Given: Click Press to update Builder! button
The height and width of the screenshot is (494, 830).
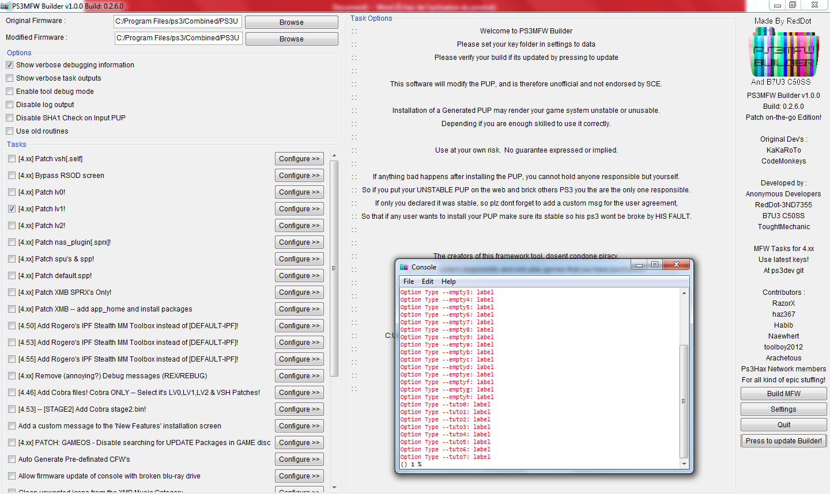Looking at the screenshot, I should click(x=784, y=441).
